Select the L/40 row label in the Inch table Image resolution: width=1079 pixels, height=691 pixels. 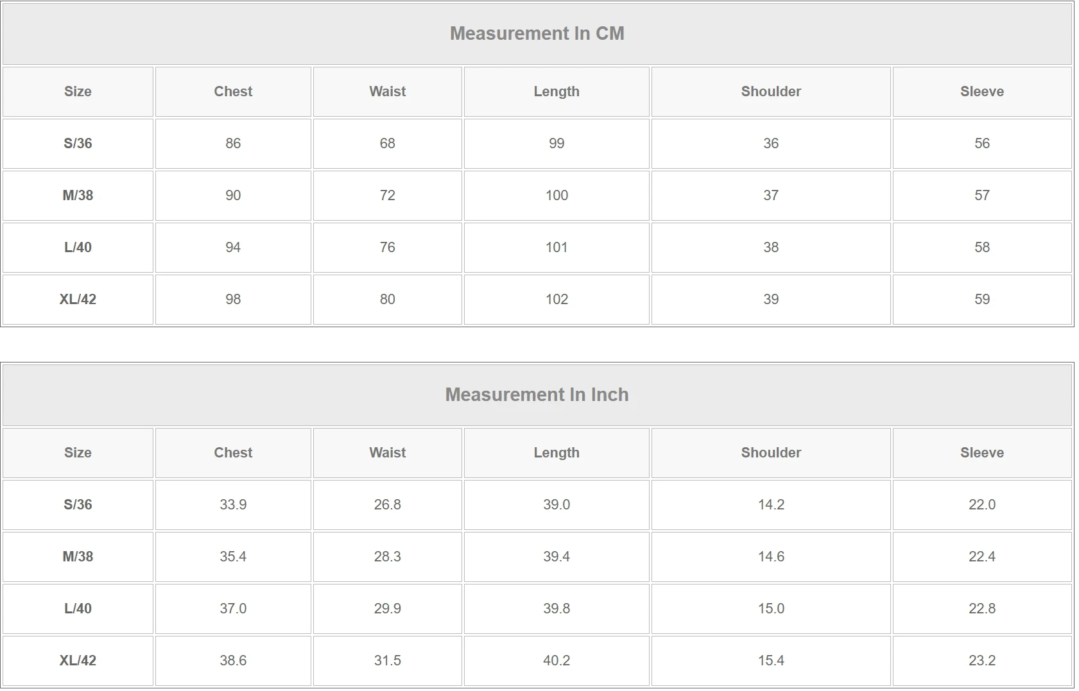click(x=78, y=609)
